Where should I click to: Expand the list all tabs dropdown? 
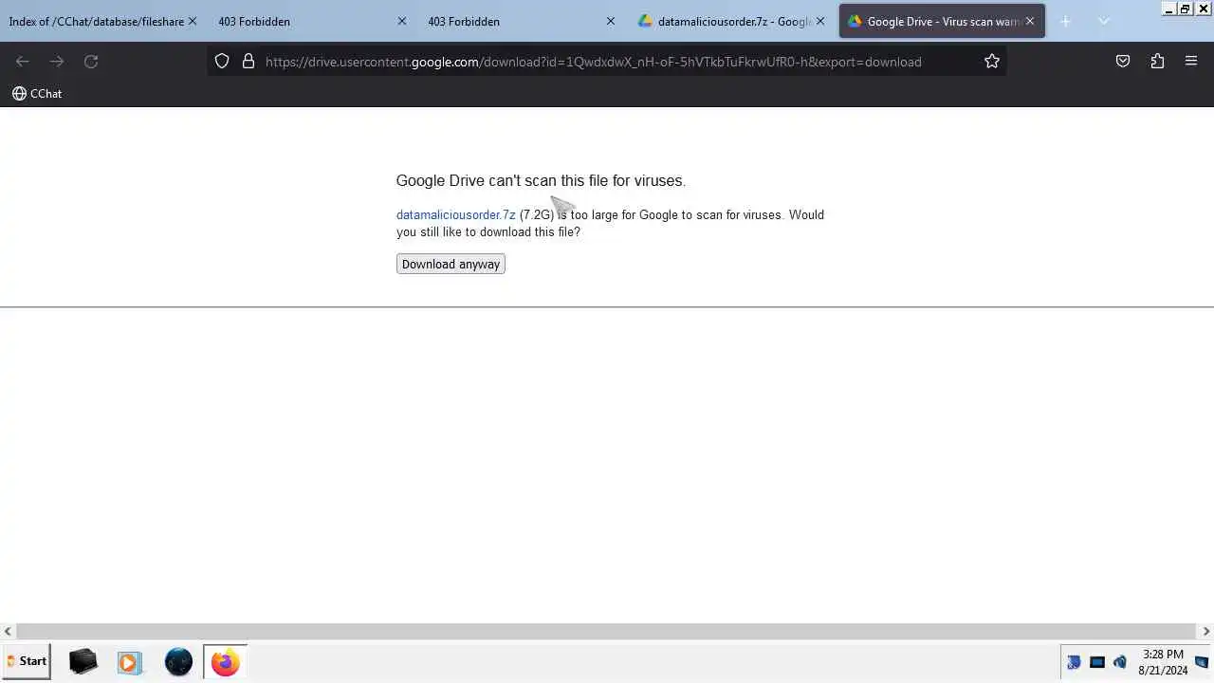point(1103,21)
